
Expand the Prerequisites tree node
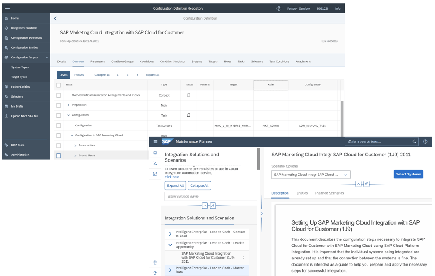point(75,145)
